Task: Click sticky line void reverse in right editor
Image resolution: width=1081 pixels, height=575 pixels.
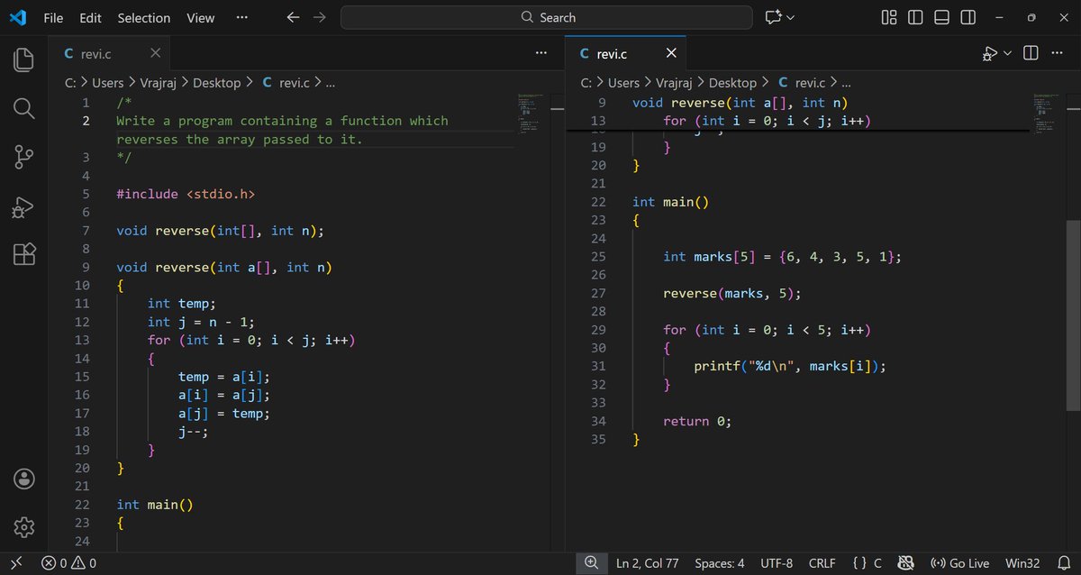Action: point(740,103)
